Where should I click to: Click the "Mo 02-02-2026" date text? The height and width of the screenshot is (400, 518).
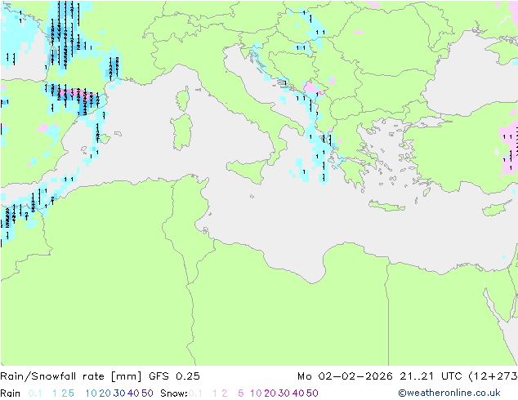click(345, 376)
